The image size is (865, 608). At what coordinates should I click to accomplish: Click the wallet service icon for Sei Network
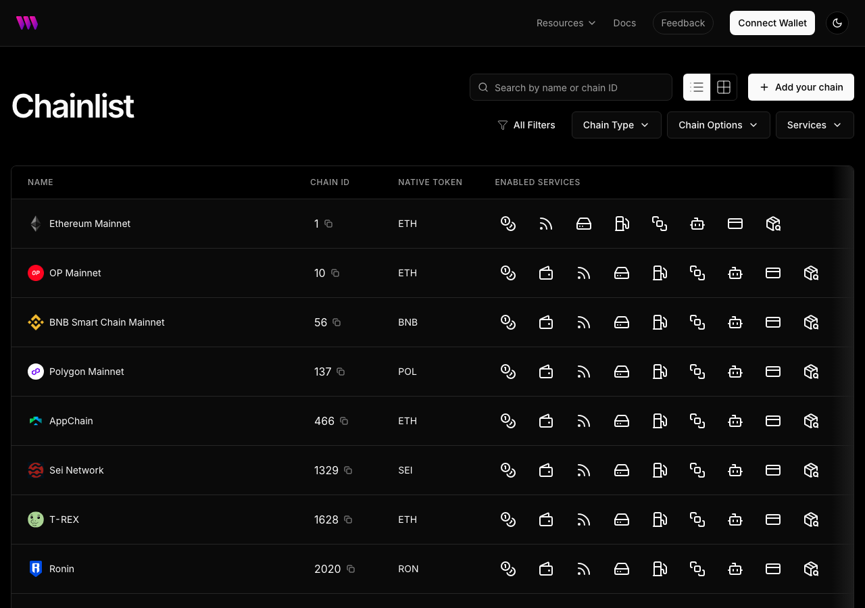coord(546,470)
